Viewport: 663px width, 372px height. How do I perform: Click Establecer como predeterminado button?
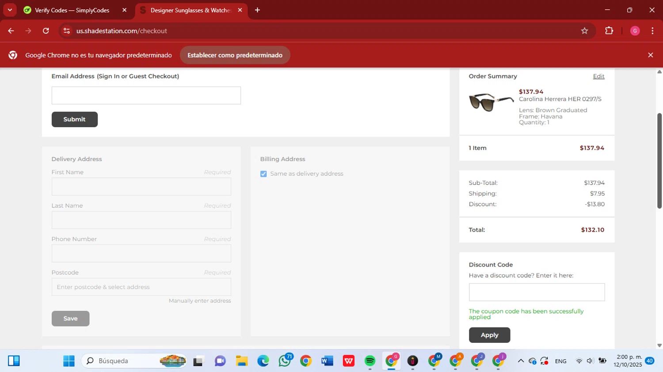point(235,55)
